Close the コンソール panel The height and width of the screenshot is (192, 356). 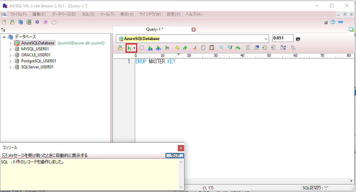click(x=181, y=148)
